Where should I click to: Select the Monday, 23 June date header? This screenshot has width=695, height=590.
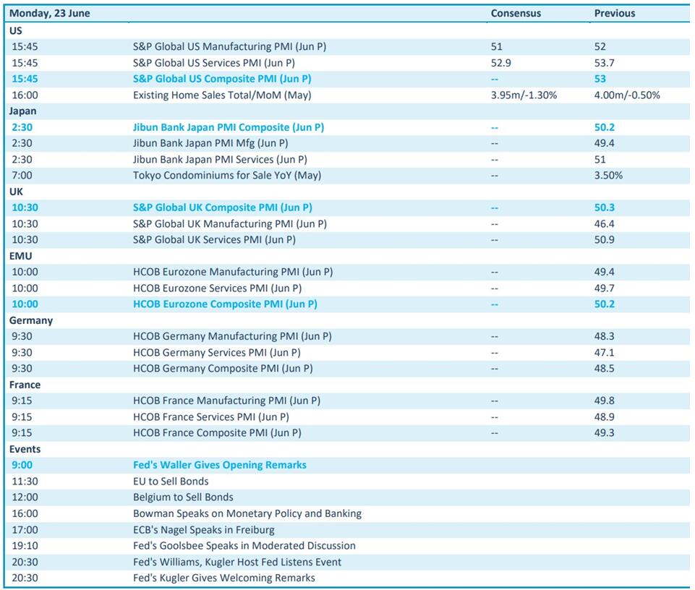click(50, 13)
